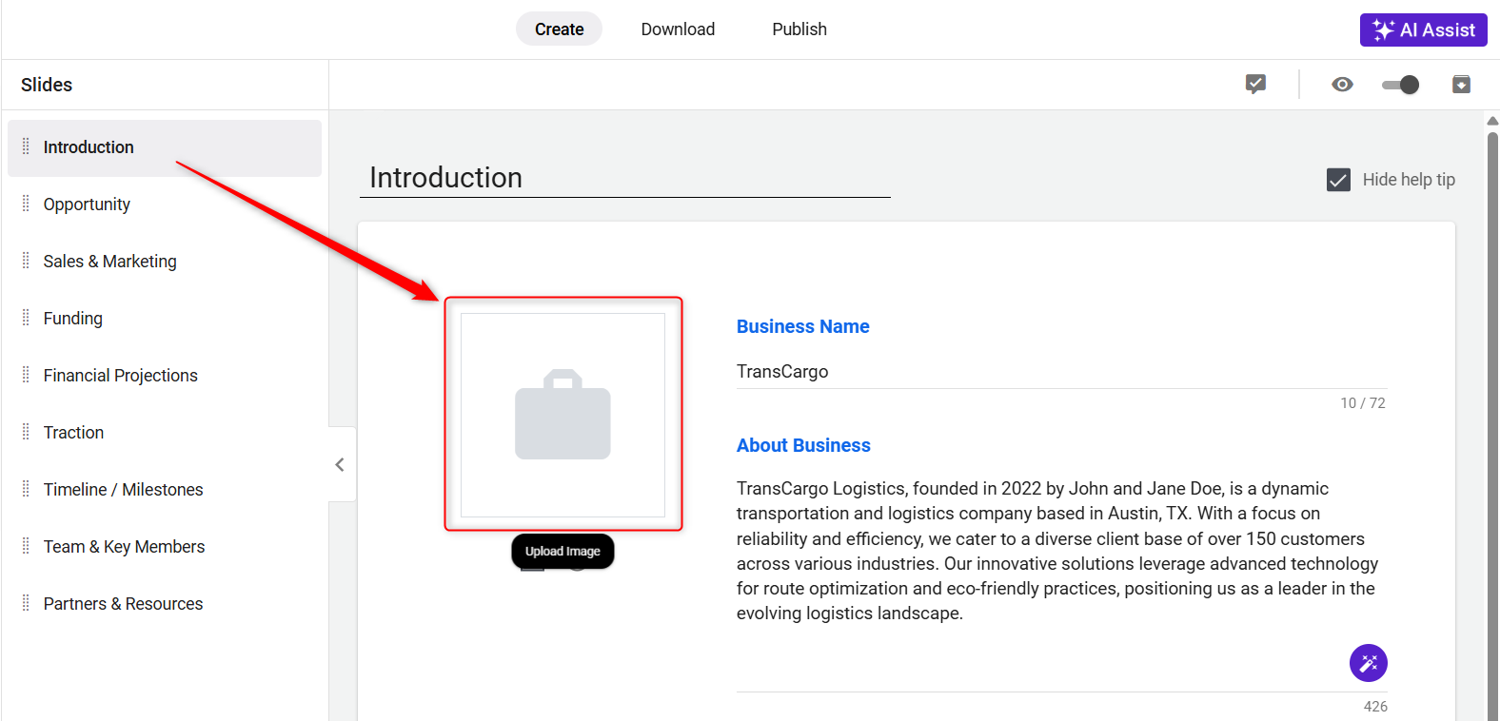
Task: Click the About Business heading label
Action: point(803,445)
